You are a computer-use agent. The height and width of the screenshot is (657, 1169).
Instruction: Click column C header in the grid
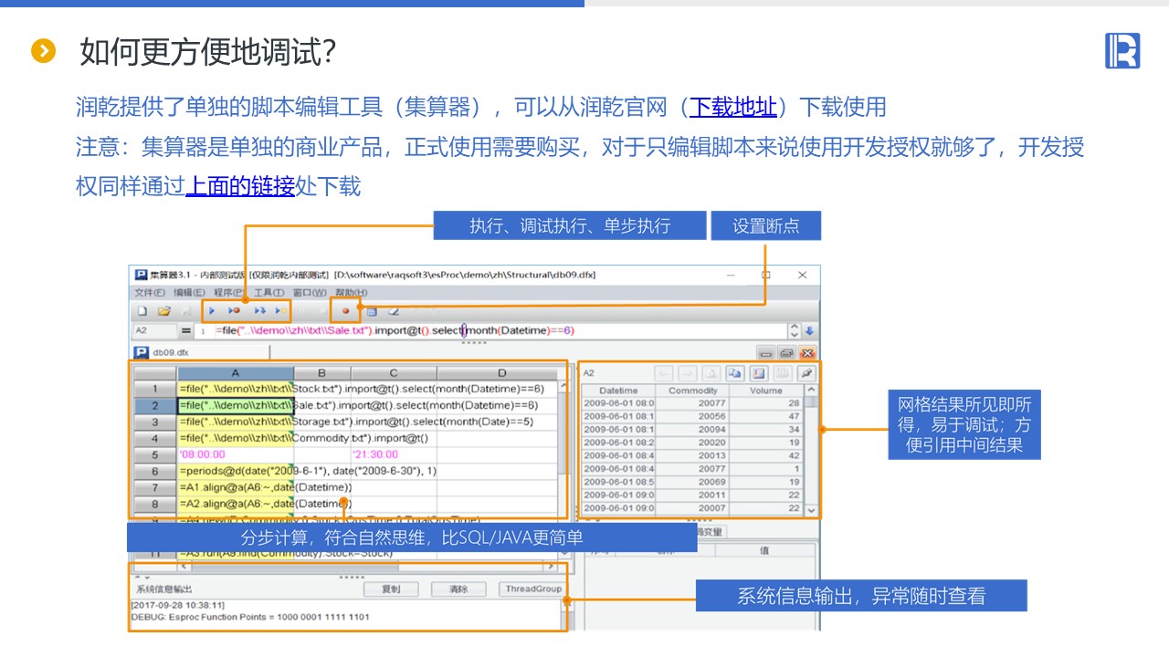pyautogui.click(x=394, y=373)
